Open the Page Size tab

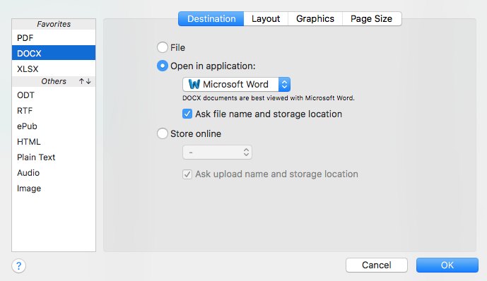[372, 18]
